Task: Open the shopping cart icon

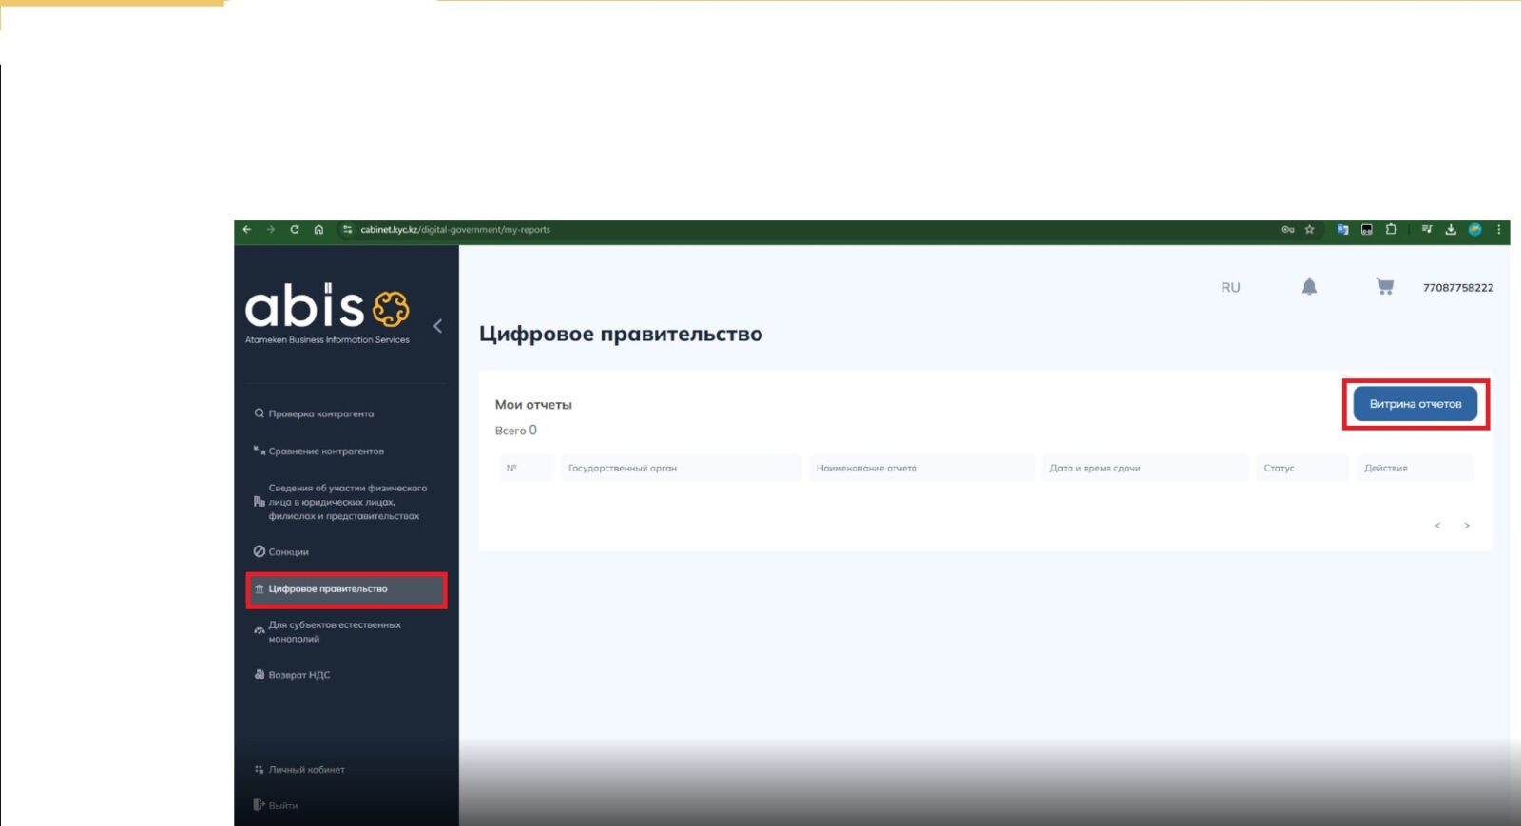Action: click(x=1384, y=287)
